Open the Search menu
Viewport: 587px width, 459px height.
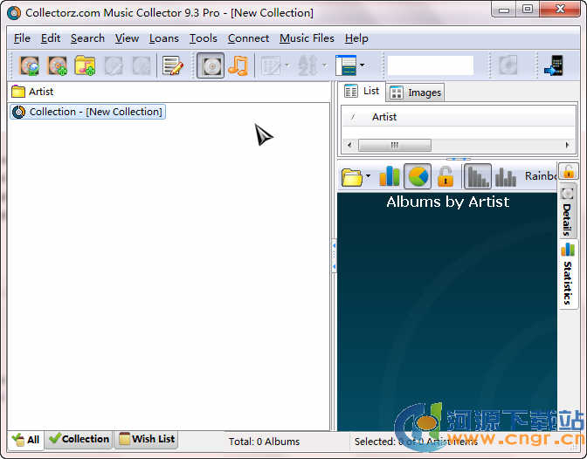coord(87,38)
